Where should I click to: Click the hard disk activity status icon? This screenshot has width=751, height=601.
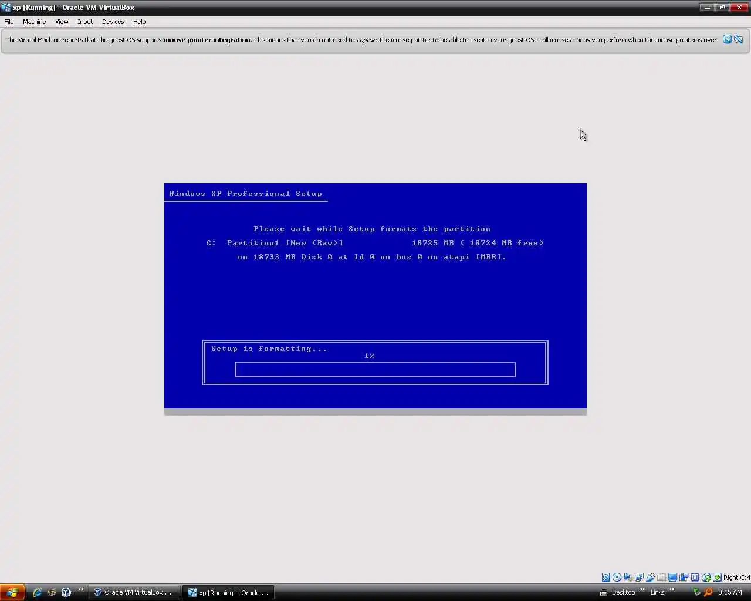pos(605,578)
